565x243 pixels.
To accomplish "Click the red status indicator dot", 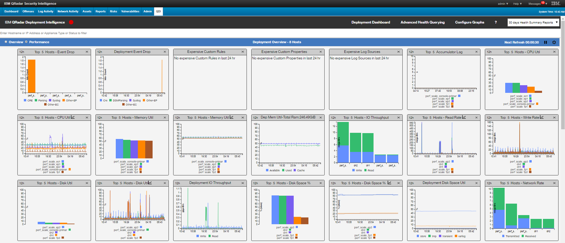I will pos(71,22).
